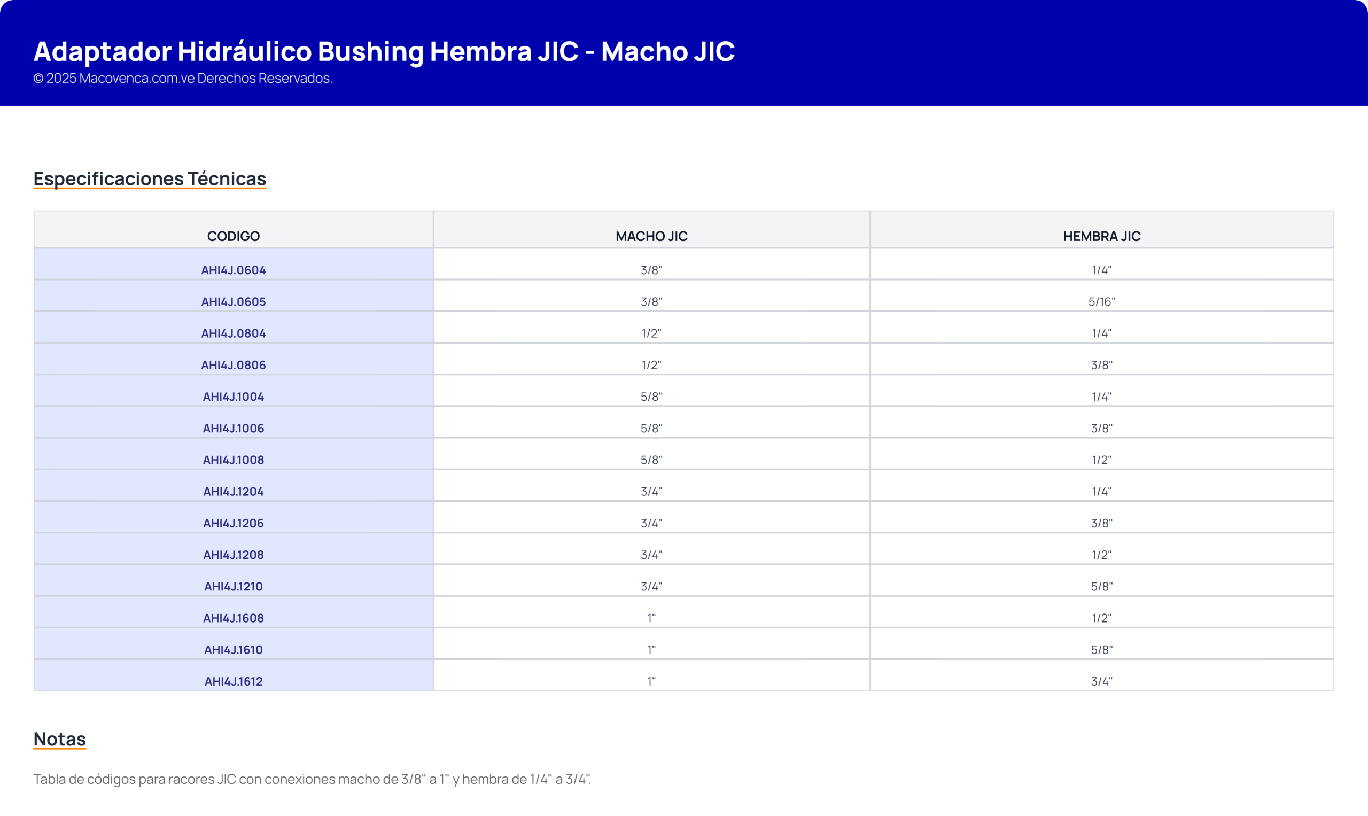The height and width of the screenshot is (816, 1368).
Task: Click the Especificaciones Técnicas section heading
Action: click(x=150, y=178)
